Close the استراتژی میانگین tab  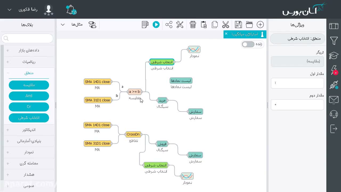[226, 34]
